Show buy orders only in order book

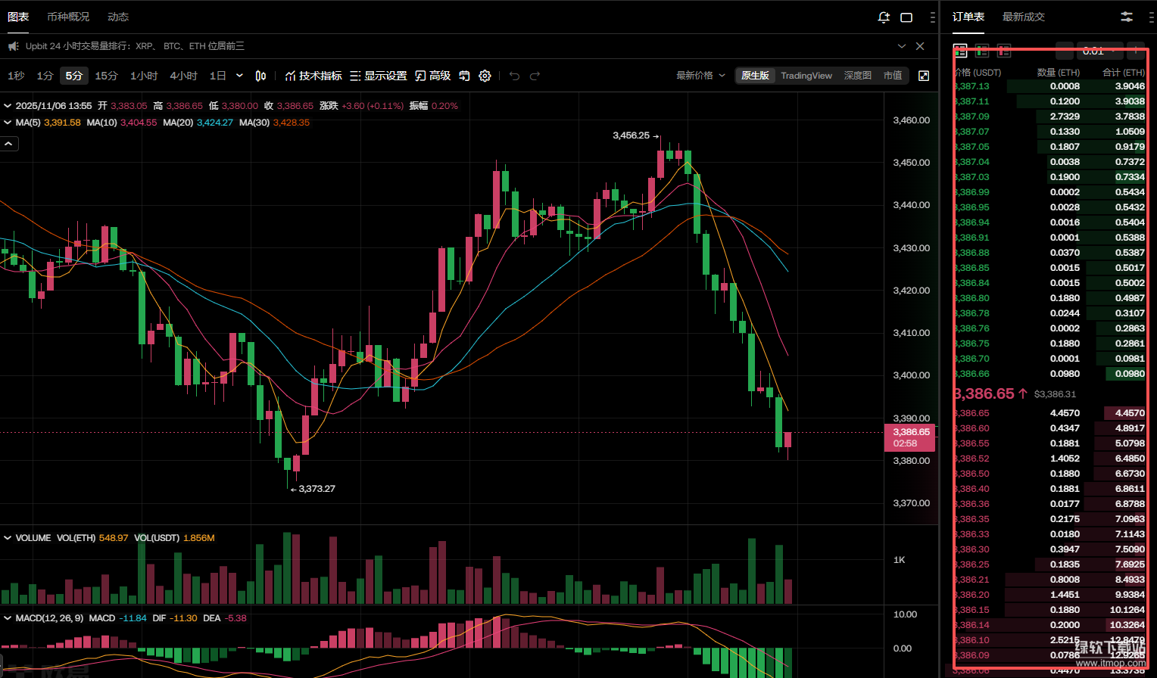982,51
